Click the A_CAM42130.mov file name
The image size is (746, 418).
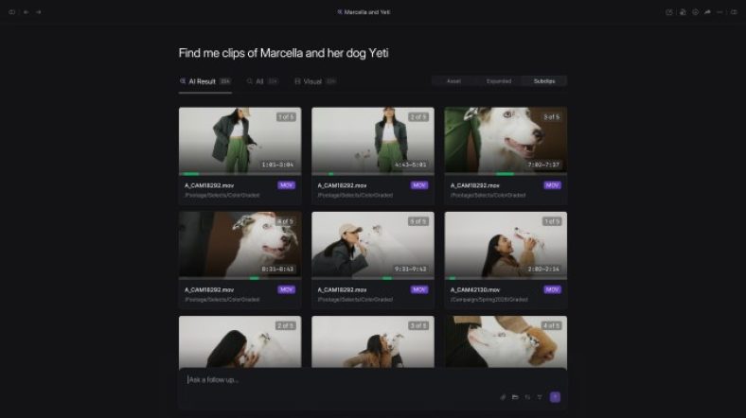475,289
